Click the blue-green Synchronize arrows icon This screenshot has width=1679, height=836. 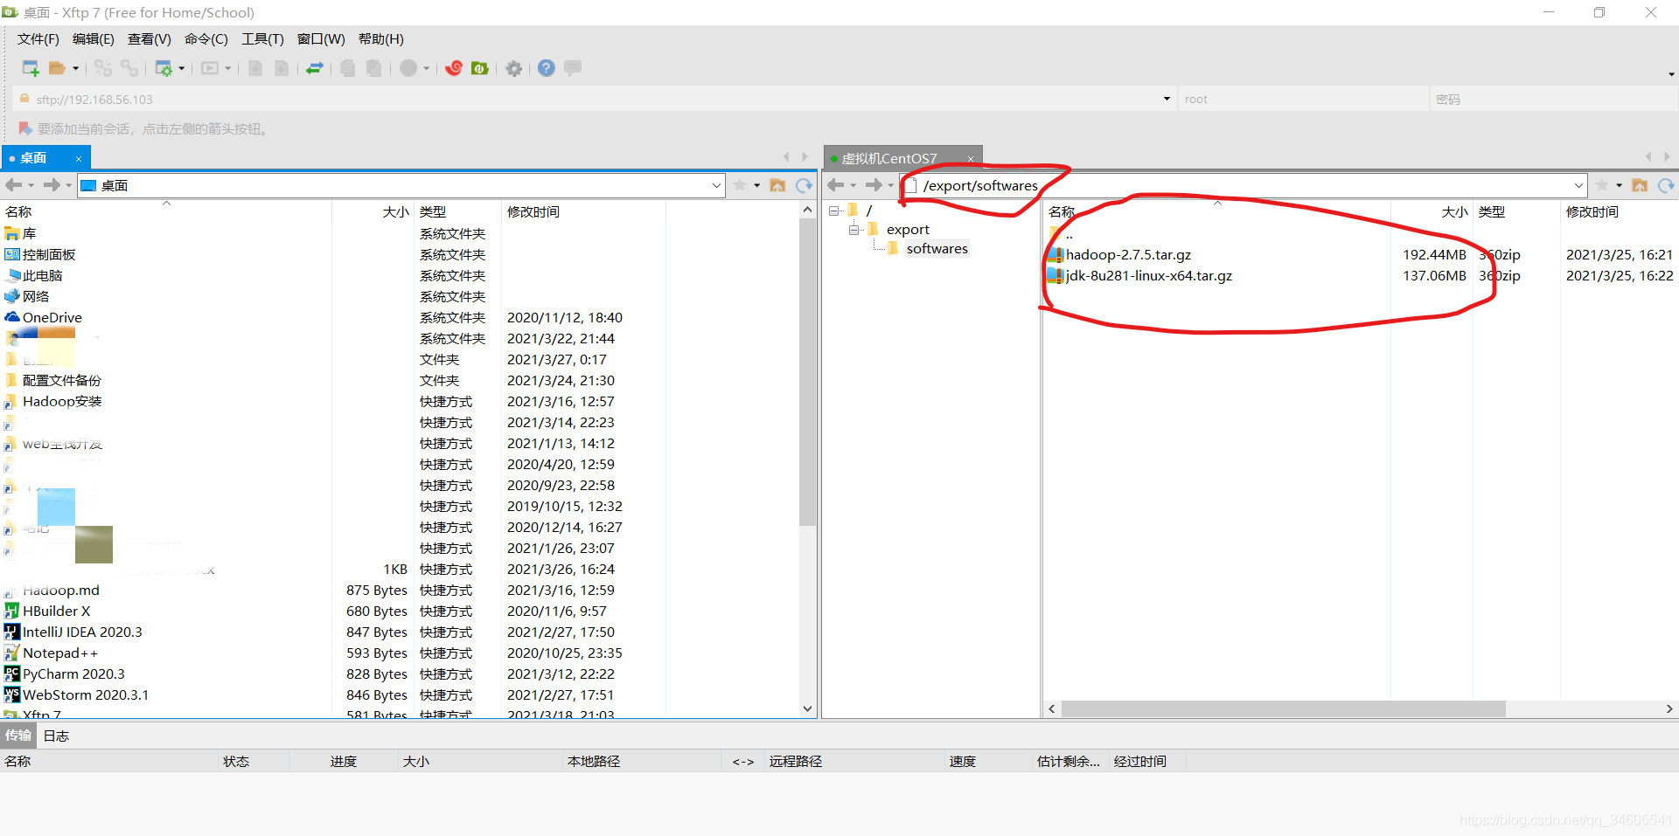tap(315, 68)
